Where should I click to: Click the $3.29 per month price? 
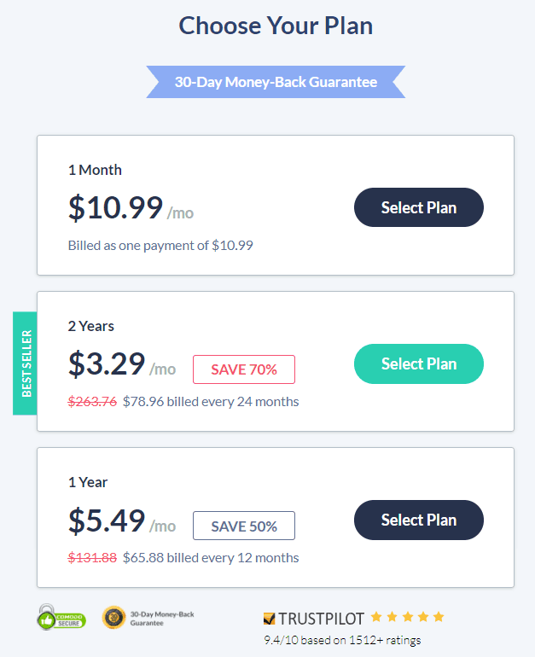(122, 364)
